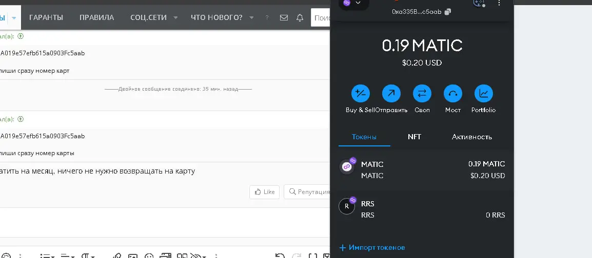Switch to the Токены tab
The width and height of the screenshot is (592, 258).
tap(364, 137)
